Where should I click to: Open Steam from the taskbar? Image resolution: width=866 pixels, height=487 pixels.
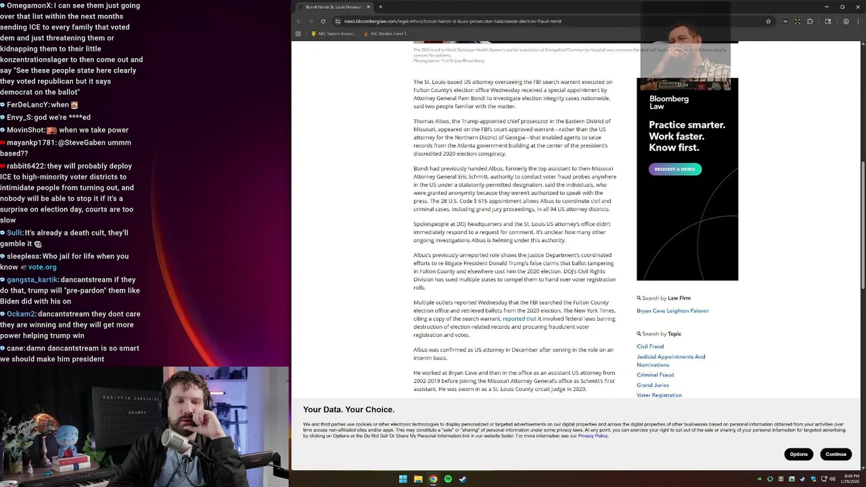tap(463, 479)
